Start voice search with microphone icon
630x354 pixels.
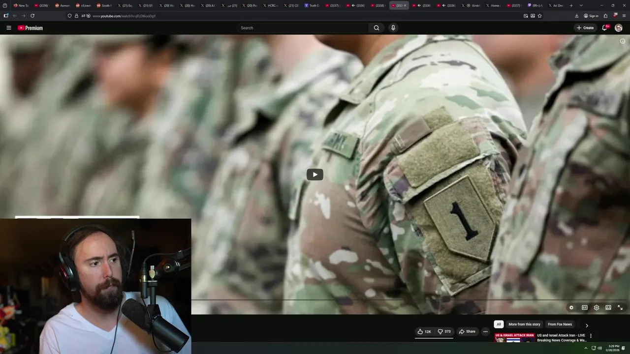(x=393, y=28)
